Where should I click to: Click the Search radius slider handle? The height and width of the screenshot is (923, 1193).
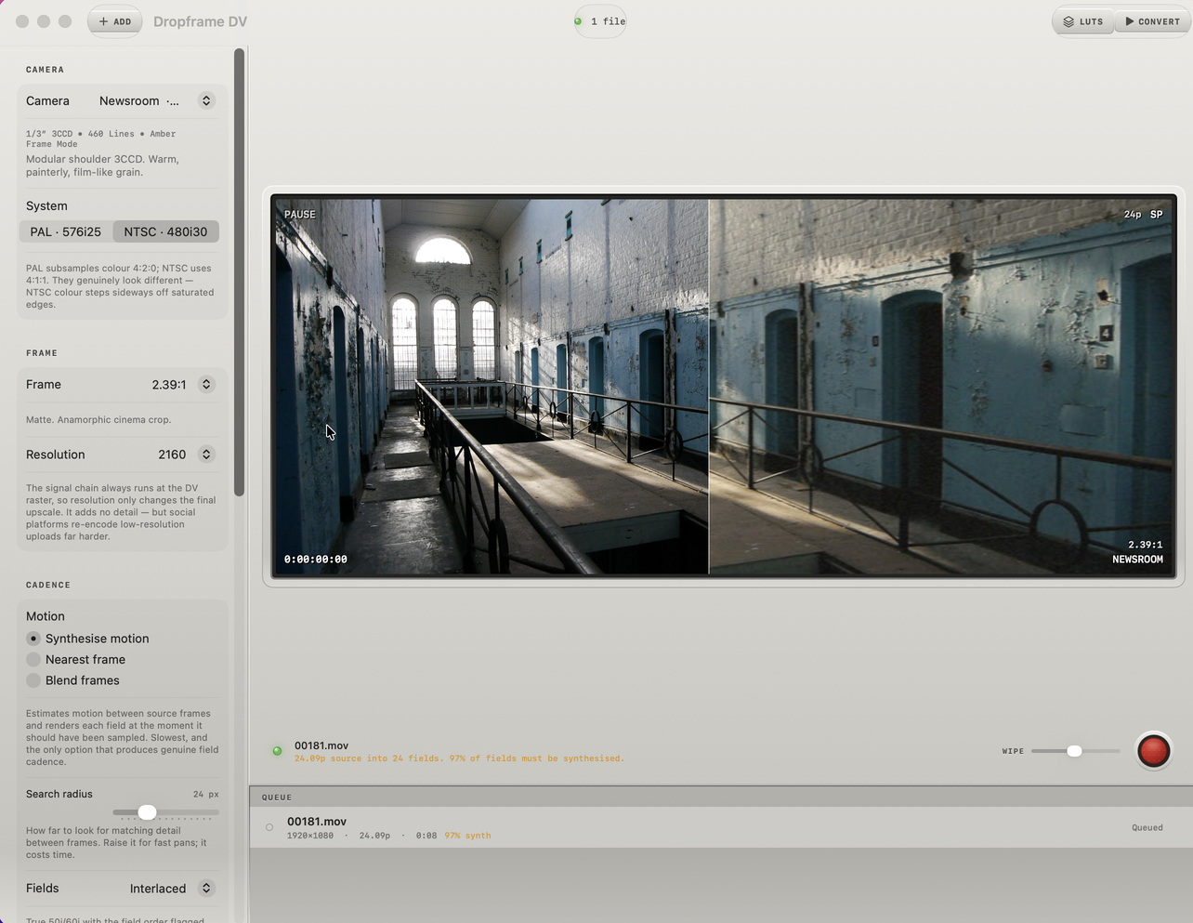tap(147, 812)
